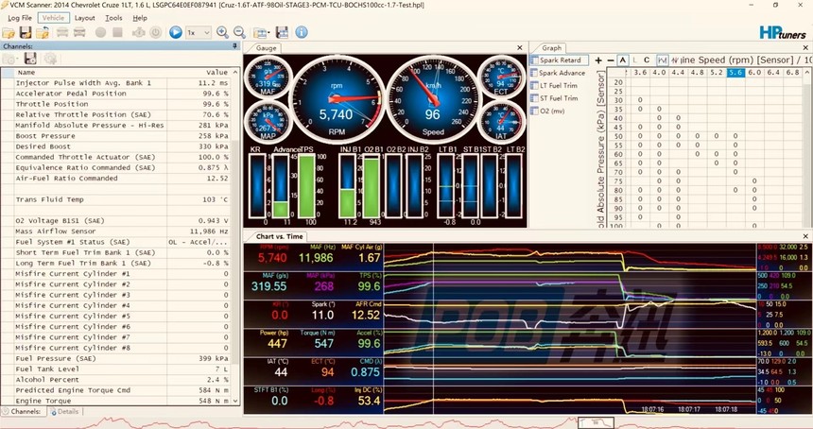Open the Vehicle menu
The height and width of the screenshot is (429, 813).
click(x=53, y=18)
